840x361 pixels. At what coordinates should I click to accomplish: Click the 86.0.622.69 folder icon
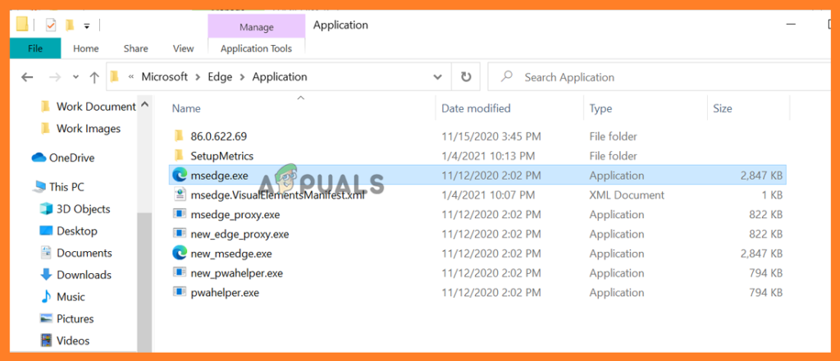tap(180, 136)
